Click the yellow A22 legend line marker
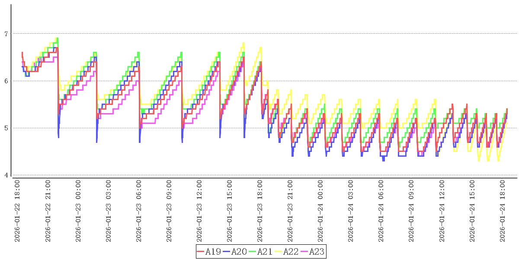Screen dimensions: 522x259 (x=279, y=252)
